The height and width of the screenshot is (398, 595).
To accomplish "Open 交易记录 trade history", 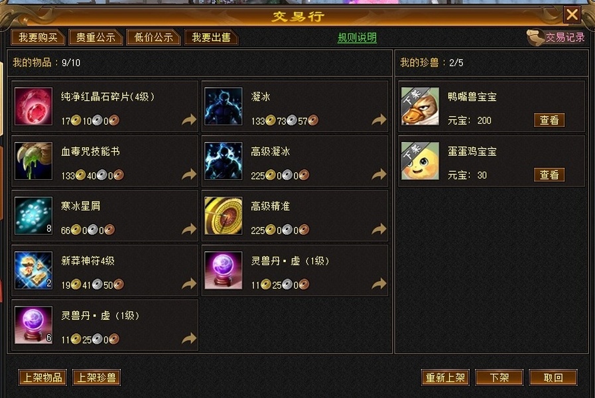I will coord(564,37).
